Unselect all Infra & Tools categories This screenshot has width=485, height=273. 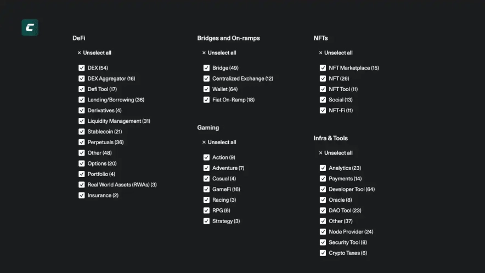336,153
